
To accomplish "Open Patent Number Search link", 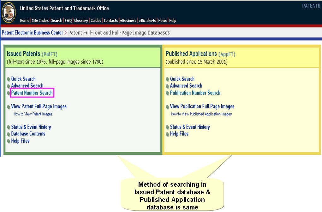I will coord(32,93).
